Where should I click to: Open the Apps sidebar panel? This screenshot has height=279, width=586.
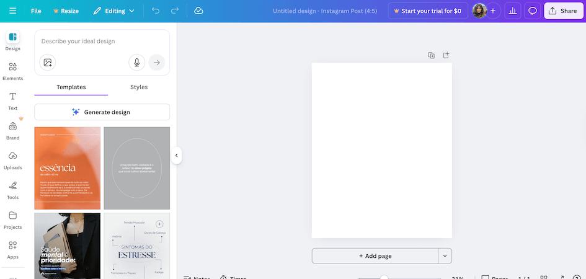[x=12, y=250]
